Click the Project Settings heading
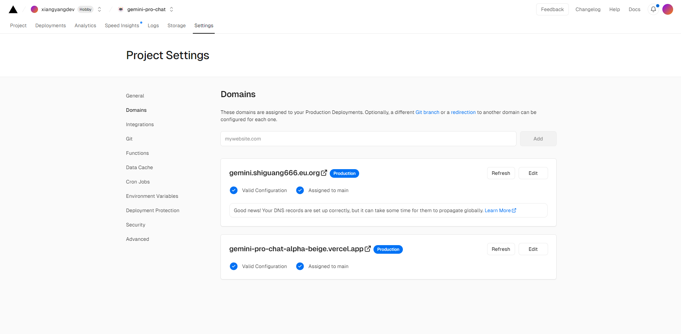The image size is (681, 334). click(x=168, y=55)
